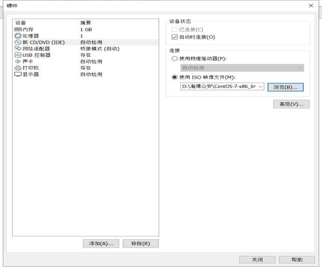Select the memory (内存) device icon
This screenshot has height=269, width=322.
(18, 30)
